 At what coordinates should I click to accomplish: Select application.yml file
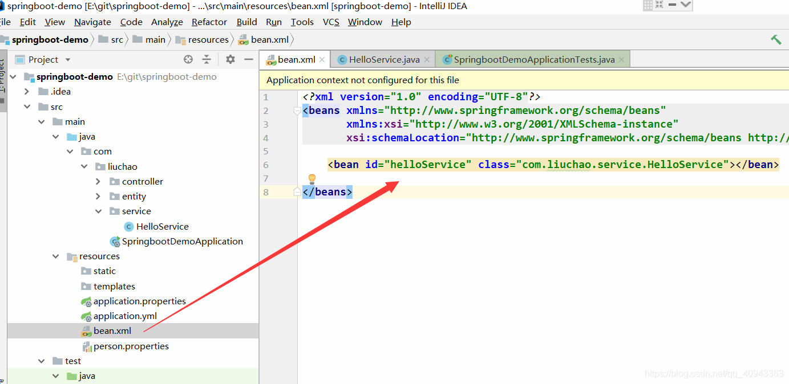coord(125,316)
